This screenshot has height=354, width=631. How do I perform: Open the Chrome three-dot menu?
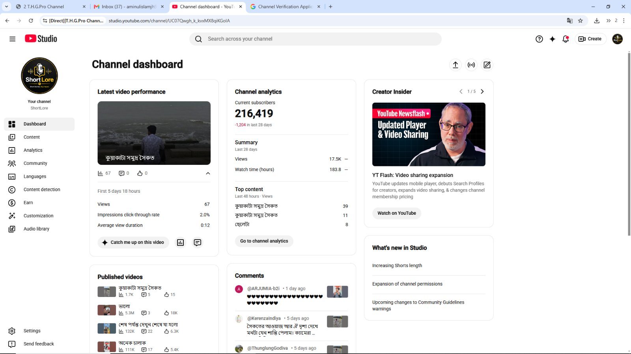pyautogui.click(x=624, y=21)
